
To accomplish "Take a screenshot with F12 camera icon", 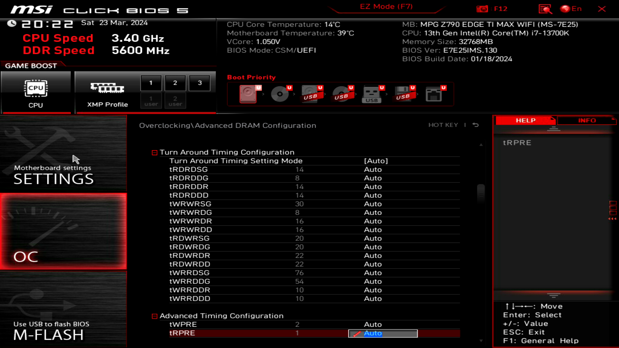I will pyautogui.click(x=482, y=9).
